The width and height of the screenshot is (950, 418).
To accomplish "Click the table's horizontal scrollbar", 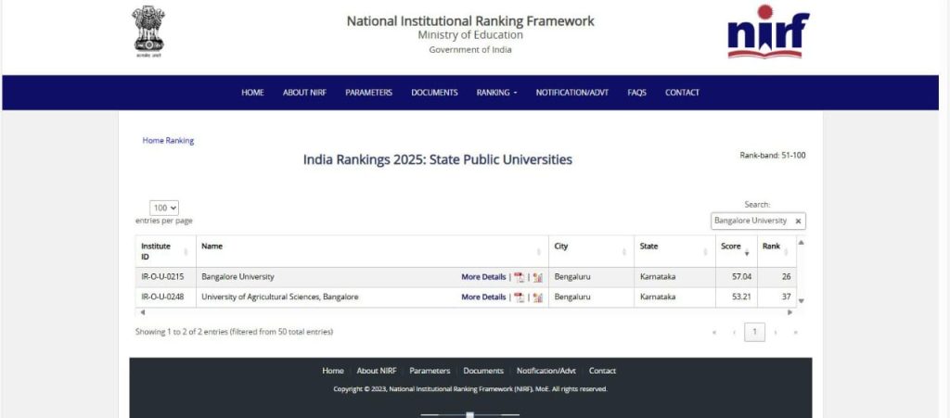I will click(464, 312).
